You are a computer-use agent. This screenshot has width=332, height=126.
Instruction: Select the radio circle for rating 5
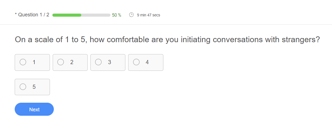coord(23,87)
